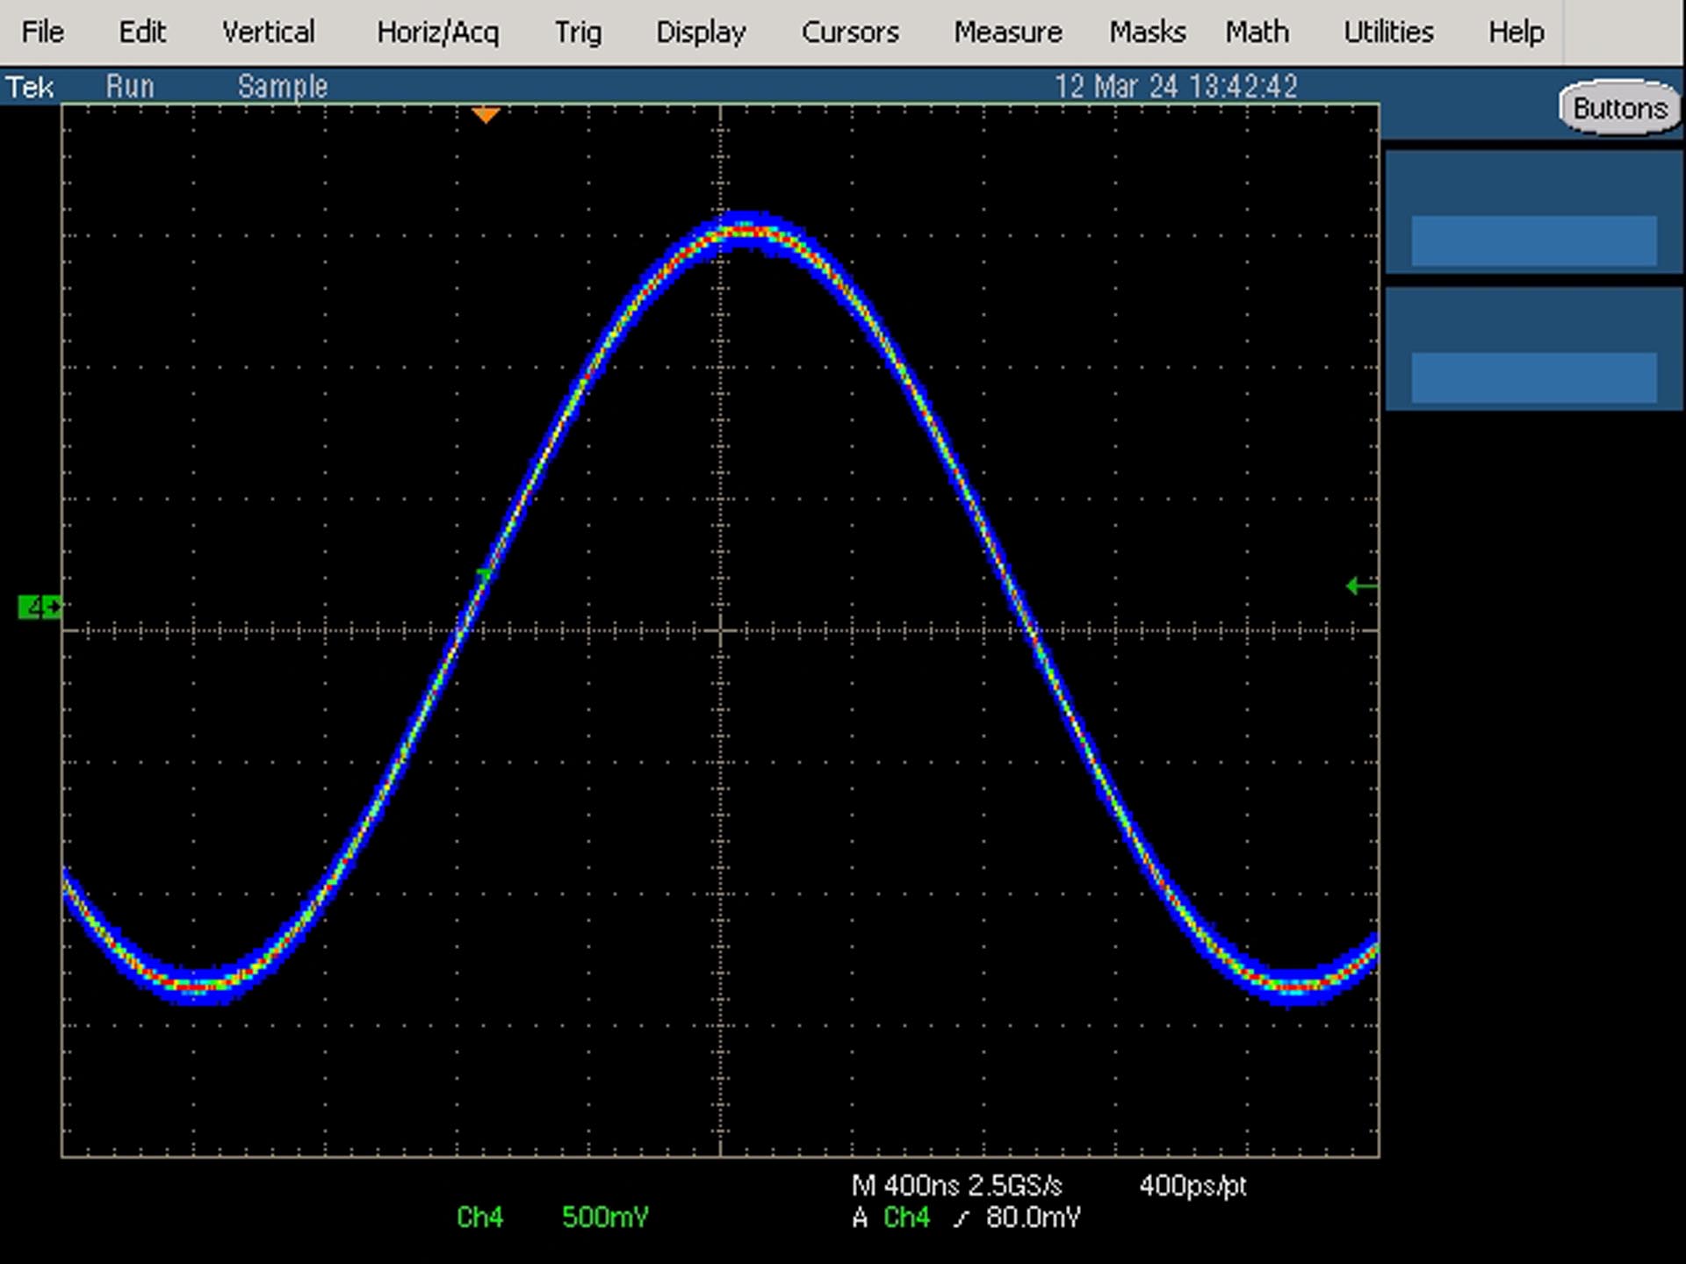The image size is (1686, 1264).
Task: Open the File menu
Action: coord(42,32)
